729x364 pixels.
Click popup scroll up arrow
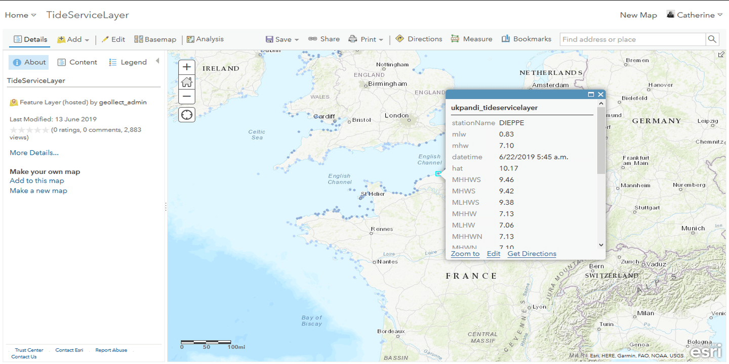point(601,103)
